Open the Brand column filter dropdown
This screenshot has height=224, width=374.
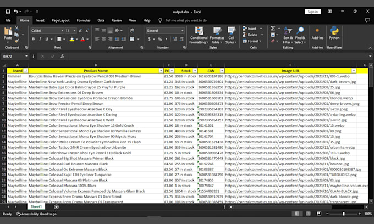25,71
